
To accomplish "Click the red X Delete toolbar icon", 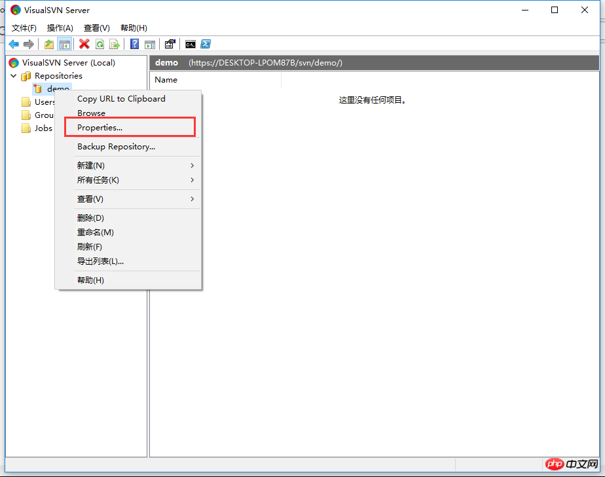I will pos(84,44).
